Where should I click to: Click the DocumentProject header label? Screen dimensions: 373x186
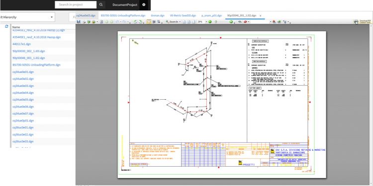coord(125,5)
